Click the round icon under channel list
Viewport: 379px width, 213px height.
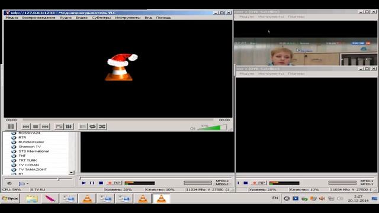tap(9, 183)
